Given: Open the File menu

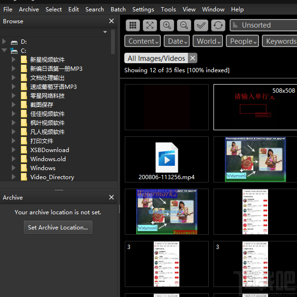Looking at the screenshot, I should coord(8,10).
